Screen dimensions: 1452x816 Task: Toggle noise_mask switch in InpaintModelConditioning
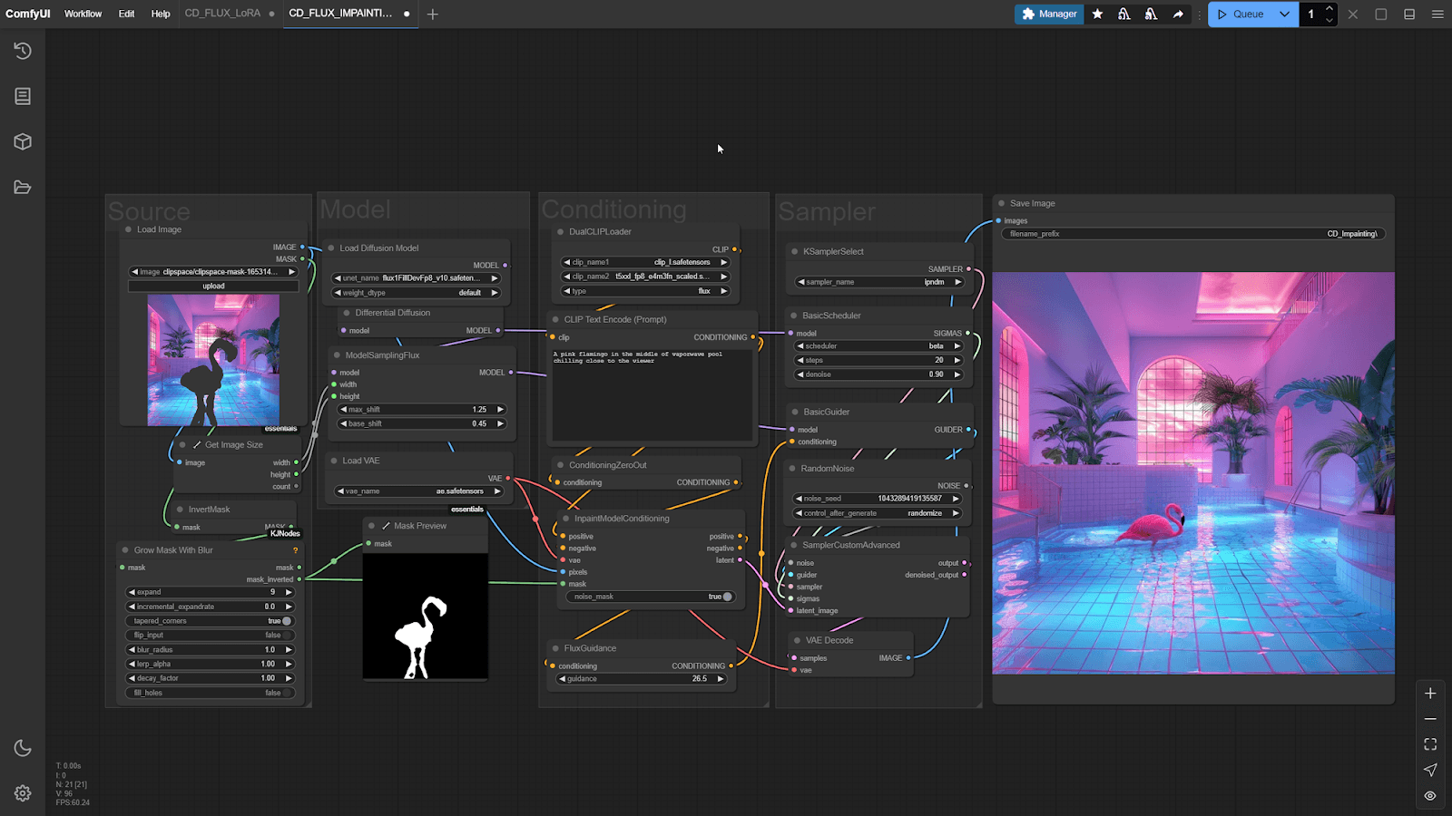click(726, 597)
